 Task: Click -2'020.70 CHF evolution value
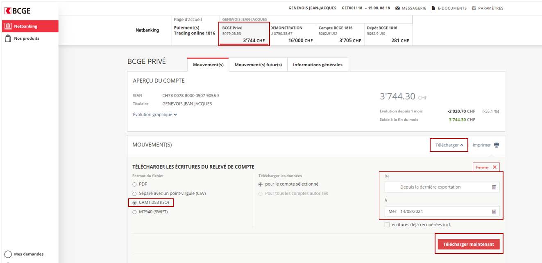click(x=461, y=111)
